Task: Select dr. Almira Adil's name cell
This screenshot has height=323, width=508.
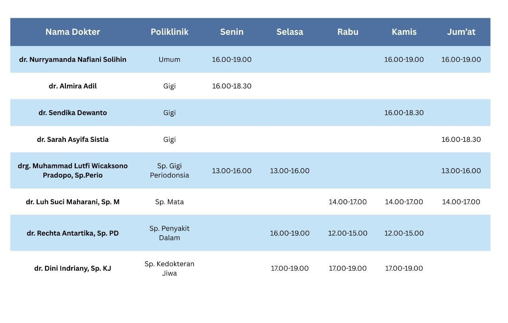Action: tap(73, 86)
